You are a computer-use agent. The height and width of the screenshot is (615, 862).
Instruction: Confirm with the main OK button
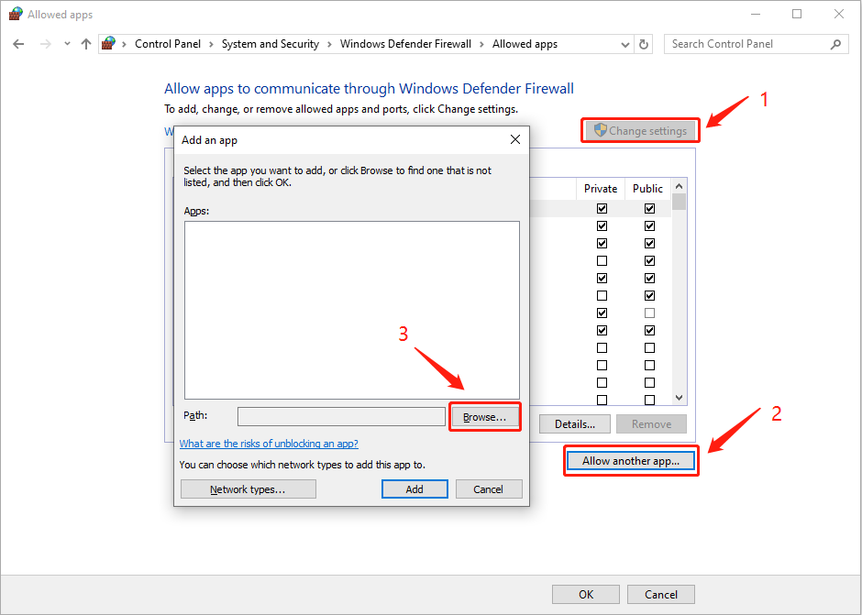click(x=586, y=594)
